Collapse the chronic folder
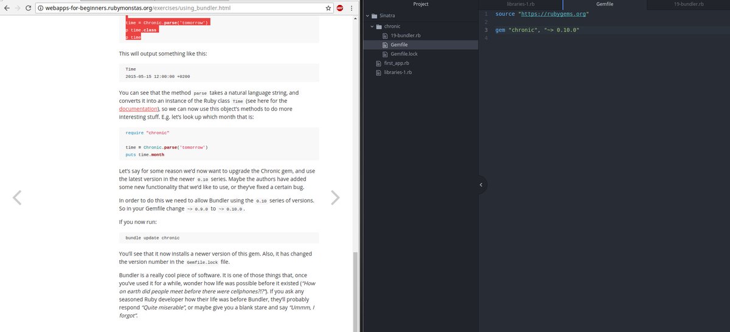730x332 pixels. tap(373, 26)
